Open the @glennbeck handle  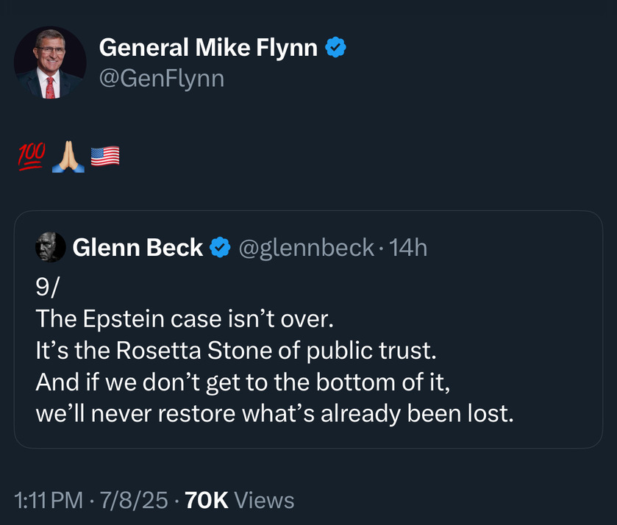click(306, 248)
